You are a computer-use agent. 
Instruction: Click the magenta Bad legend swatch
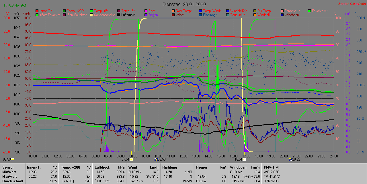pos(146,11)
